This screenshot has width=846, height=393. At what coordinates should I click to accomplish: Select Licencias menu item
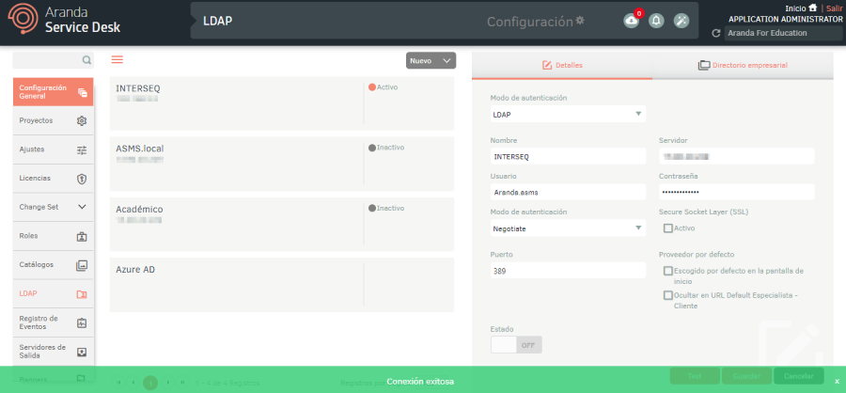[53, 179]
